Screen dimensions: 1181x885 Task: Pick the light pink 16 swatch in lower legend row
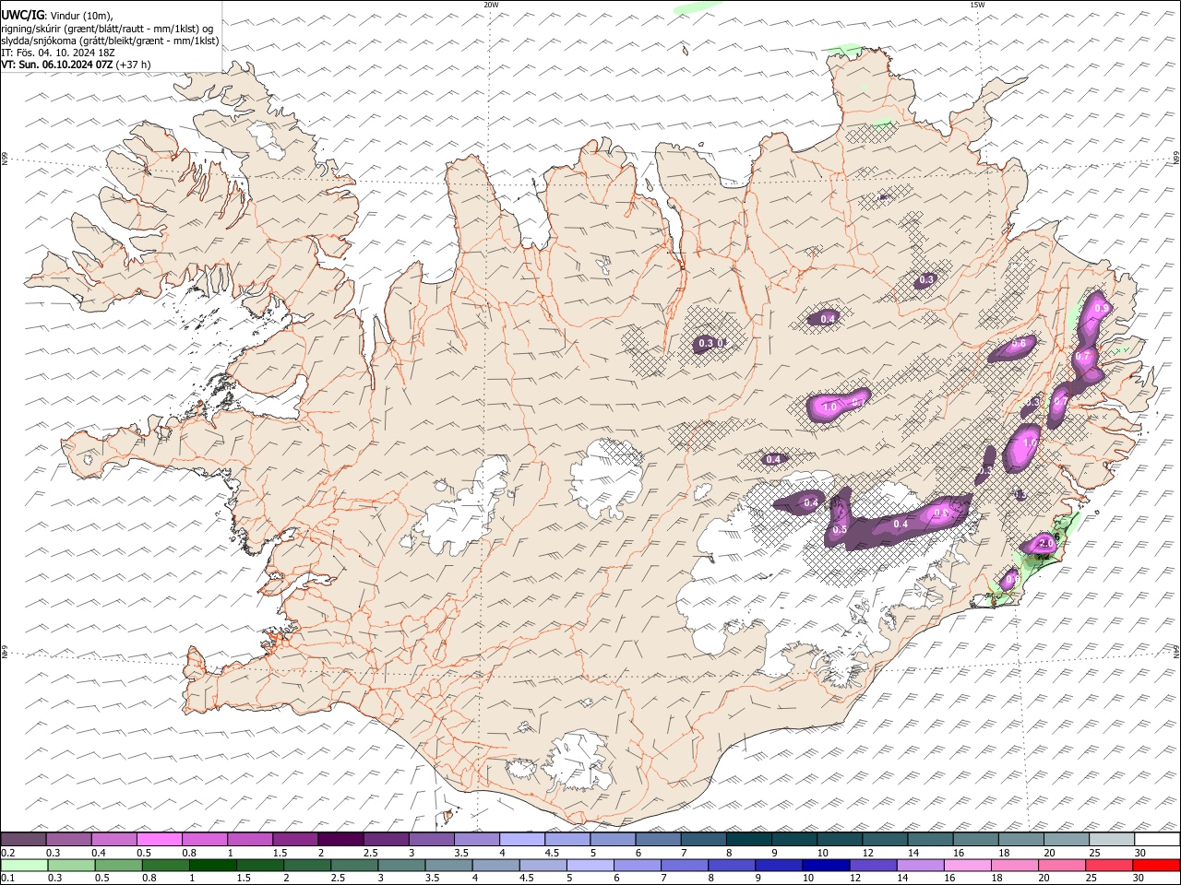click(x=968, y=866)
